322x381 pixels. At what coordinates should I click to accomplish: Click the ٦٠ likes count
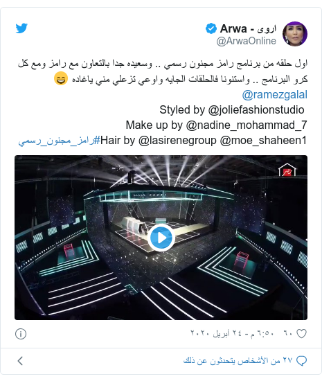(x=288, y=333)
